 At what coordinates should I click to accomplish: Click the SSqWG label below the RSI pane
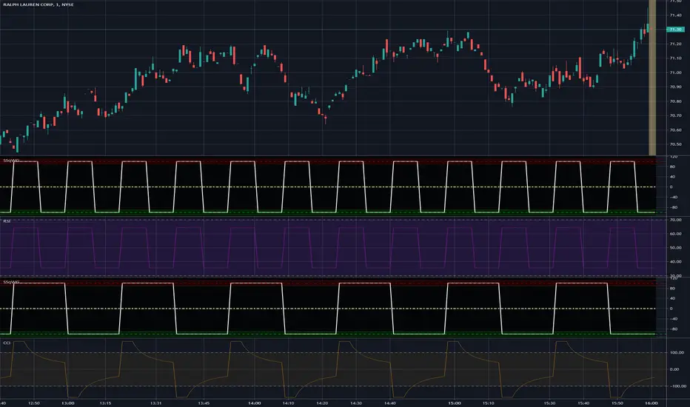coord(11,282)
